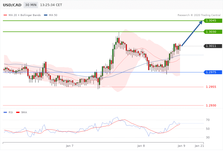
Task: Click the 1.2930 support level label
Action: tap(211, 105)
